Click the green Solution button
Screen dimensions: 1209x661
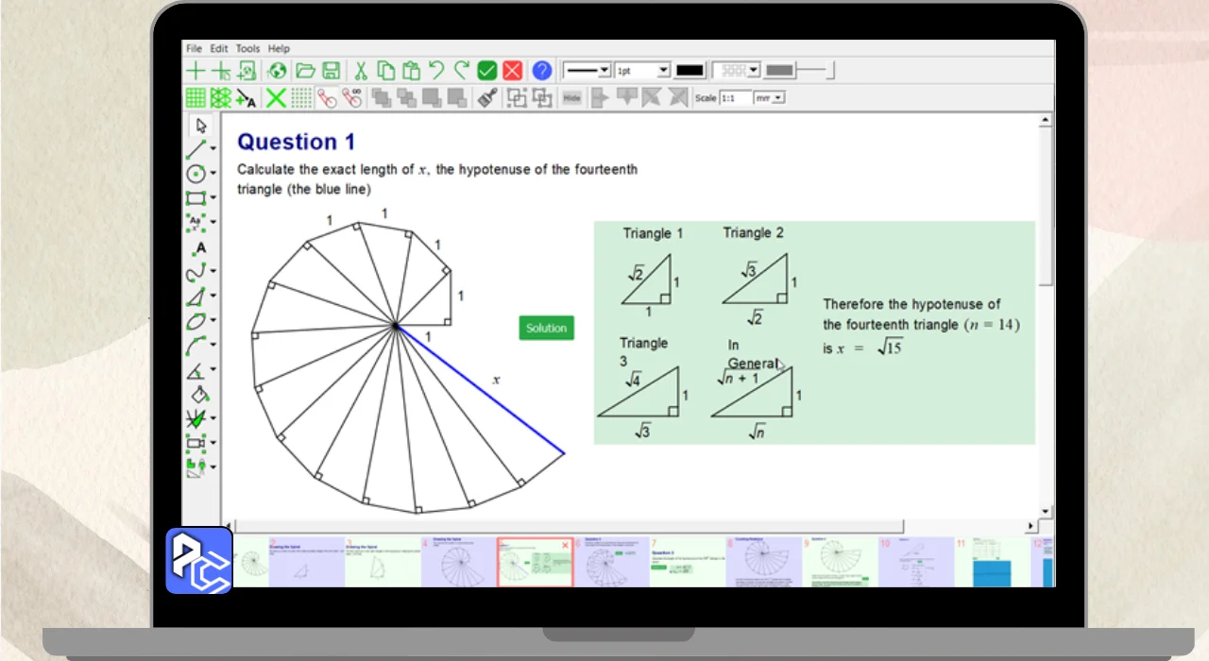pos(546,328)
